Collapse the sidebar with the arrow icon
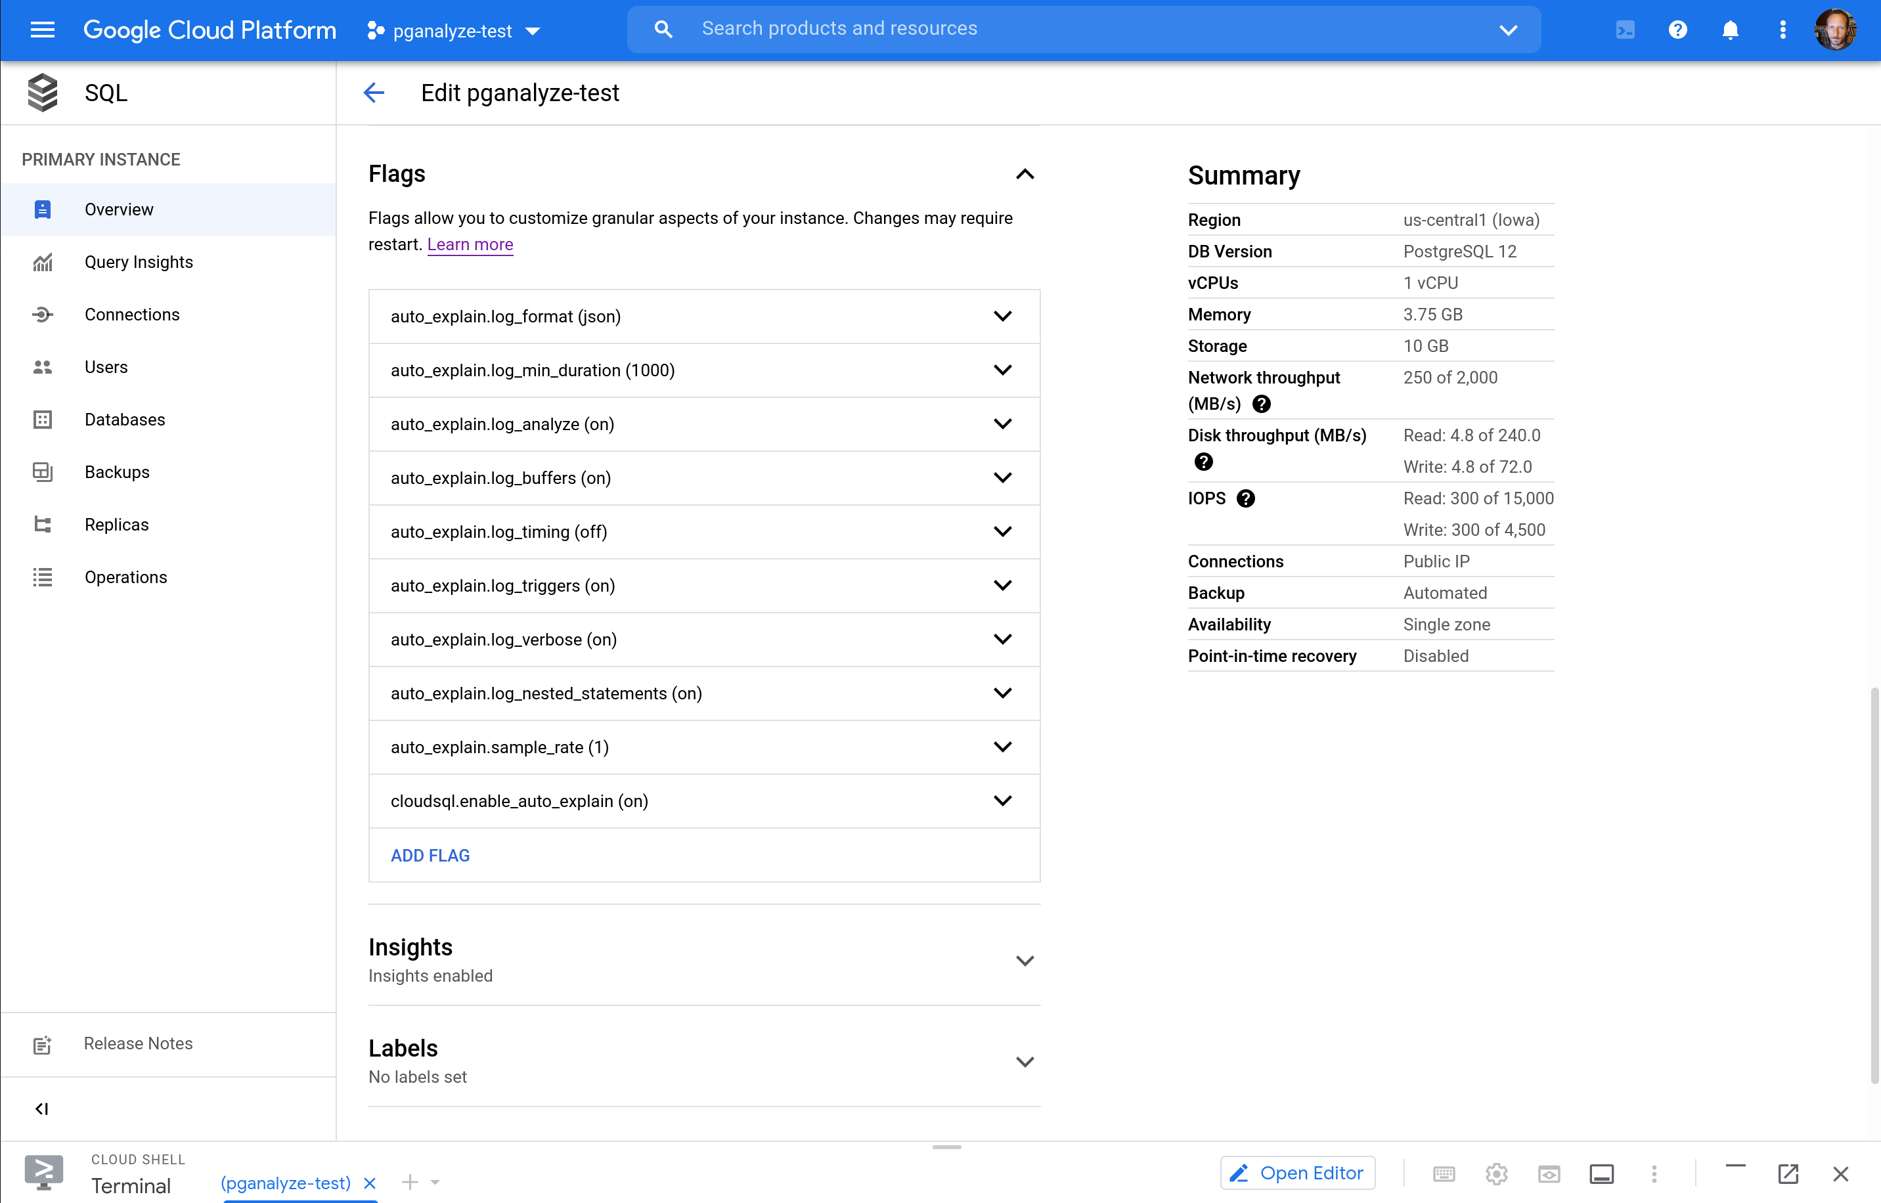This screenshot has width=1881, height=1203. click(42, 1109)
